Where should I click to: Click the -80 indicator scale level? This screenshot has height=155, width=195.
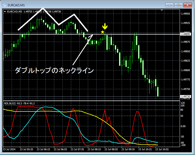coord(182,143)
